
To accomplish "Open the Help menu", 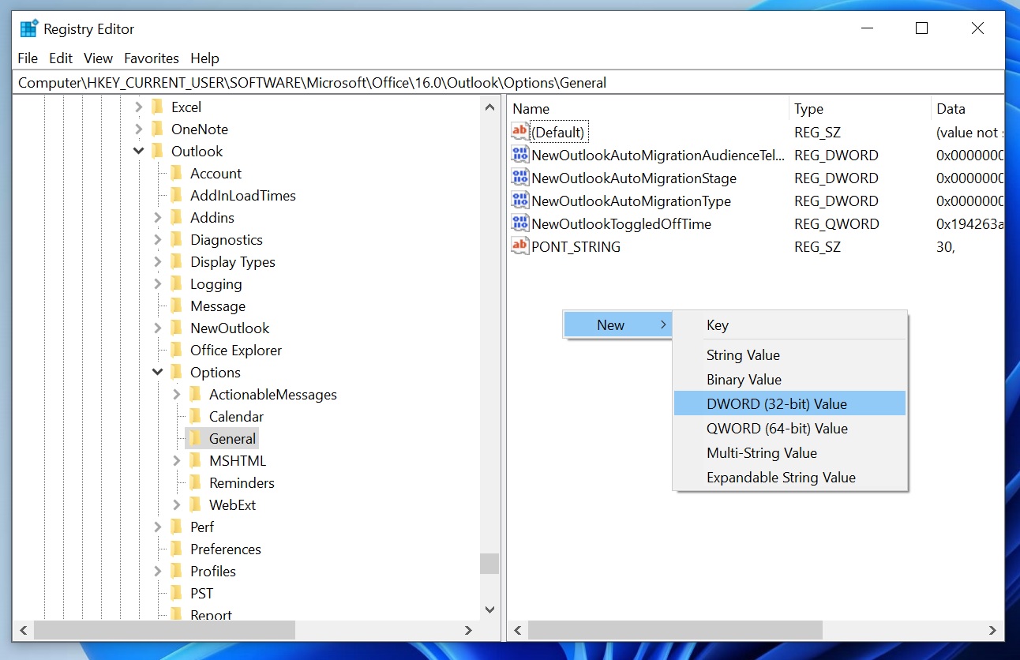I will (x=204, y=58).
